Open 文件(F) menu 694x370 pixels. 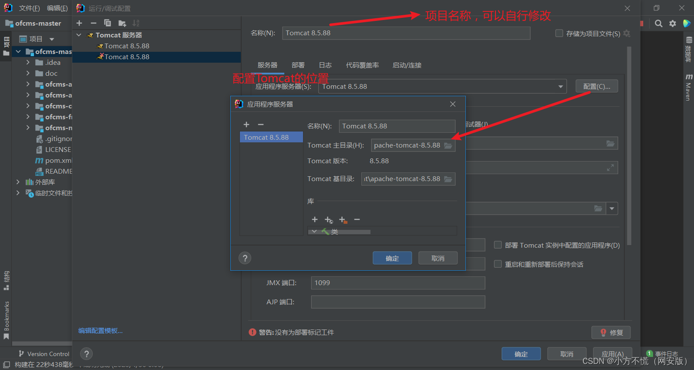click(29, 8)
